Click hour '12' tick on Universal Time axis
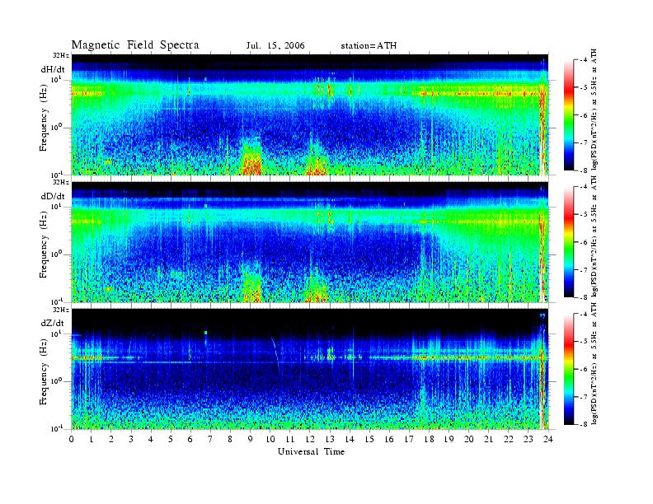 (310, 439)
